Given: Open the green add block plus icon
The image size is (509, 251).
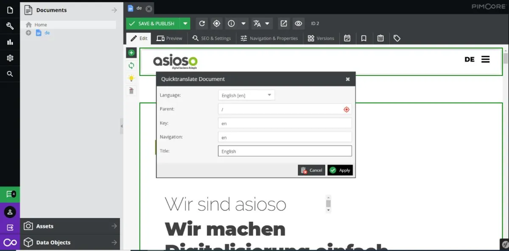Looking at the screenshot, I should click(131, 52).
